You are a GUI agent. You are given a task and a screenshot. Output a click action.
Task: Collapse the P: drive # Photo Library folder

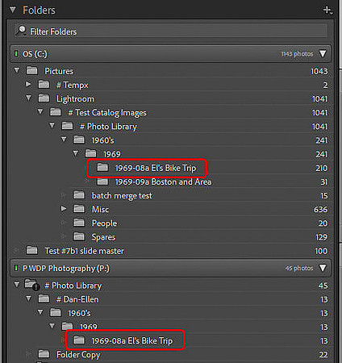coord(17,285)
